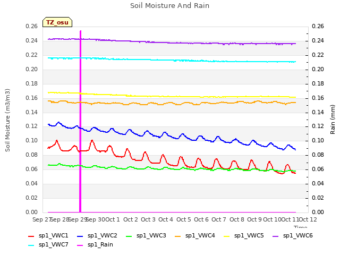Click the right axis 0.20 tick label
340x255 pixels.
click(x=318, y=70)
